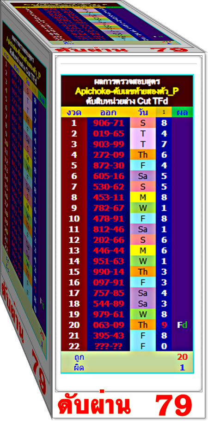Screen dimensions: 208x421
Task: Click the draw result "782-67"
Action: tap(108, 208)
